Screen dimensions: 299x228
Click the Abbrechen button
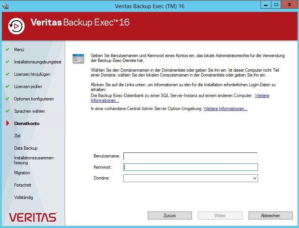coord(270,215)
